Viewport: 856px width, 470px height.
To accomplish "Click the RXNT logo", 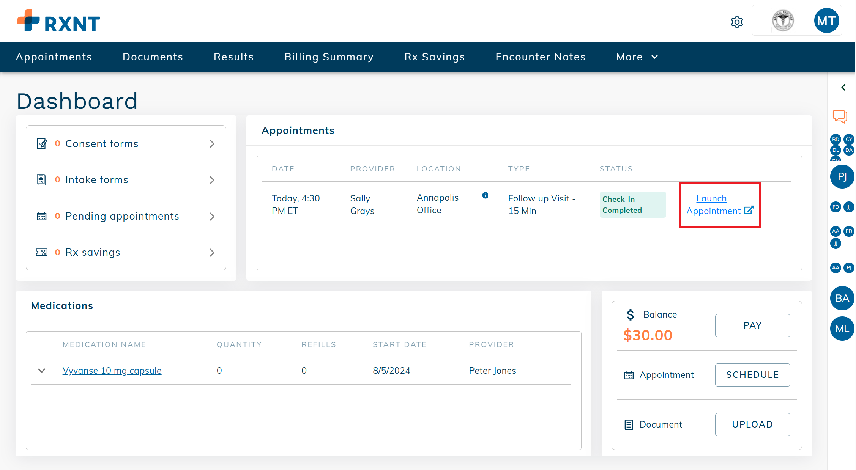I will [58, 21].
